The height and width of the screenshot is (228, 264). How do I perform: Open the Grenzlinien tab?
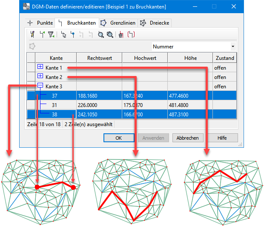[x=118, y=23]
